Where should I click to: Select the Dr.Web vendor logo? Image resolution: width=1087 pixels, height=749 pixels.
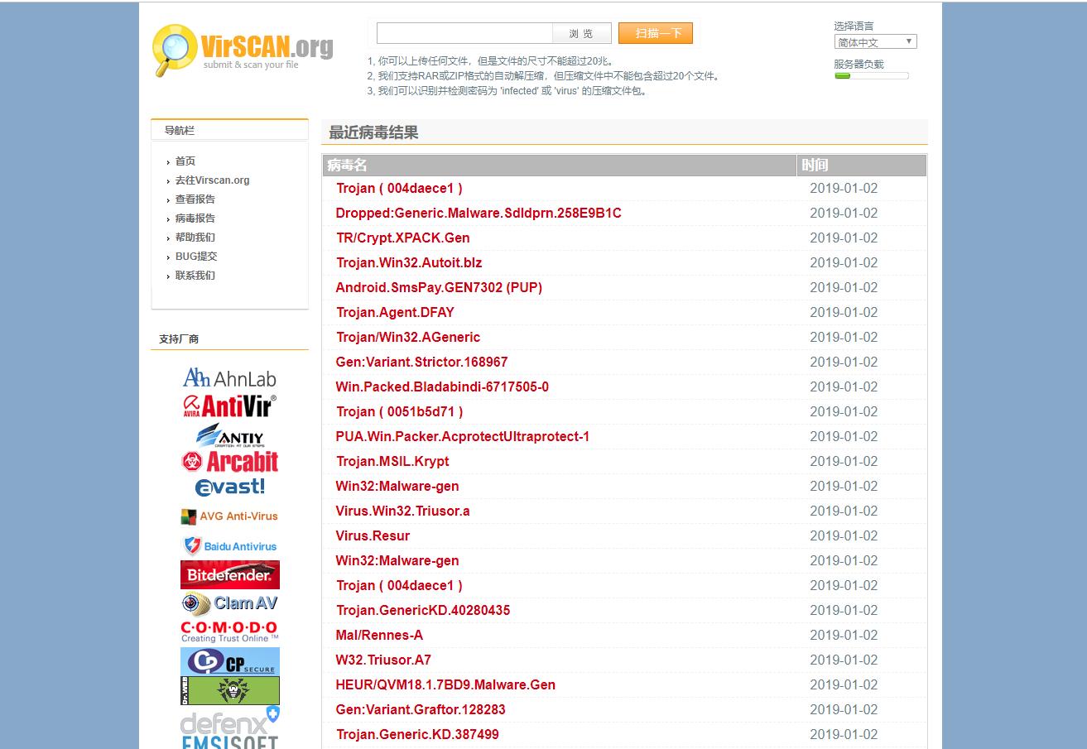(x=229, y=690)
